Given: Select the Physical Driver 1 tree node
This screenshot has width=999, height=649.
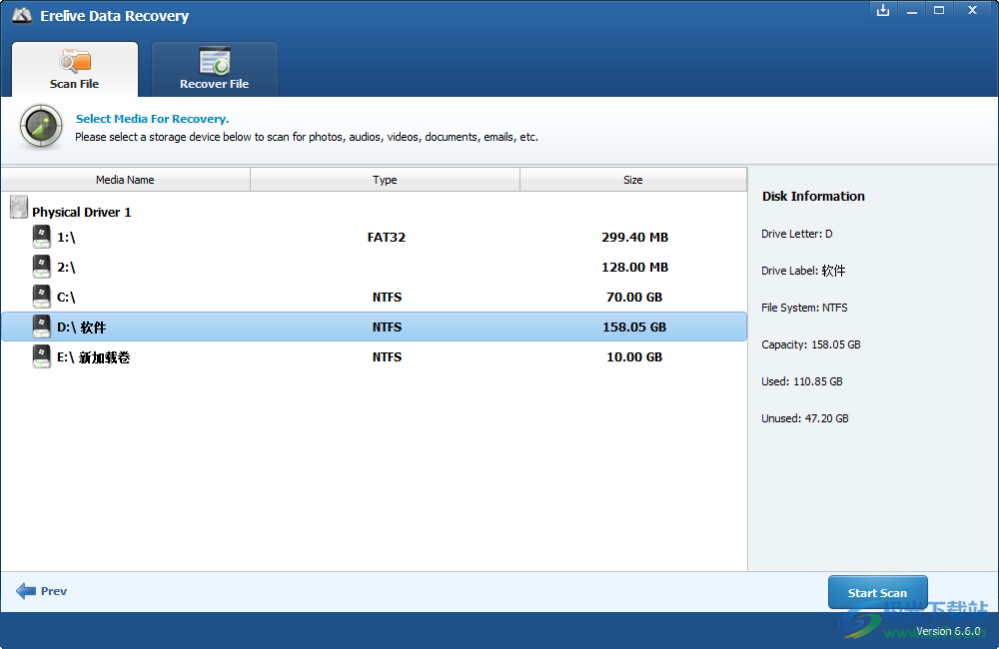Looking at the screenshot, I should (x=81, y=213).
